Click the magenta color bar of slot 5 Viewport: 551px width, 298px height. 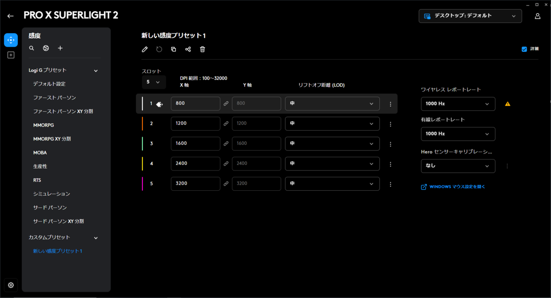coord(142,184)
